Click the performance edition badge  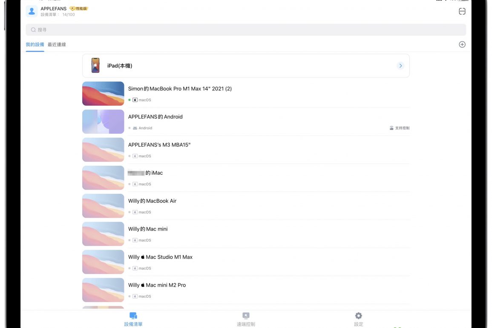pos(79,9)
